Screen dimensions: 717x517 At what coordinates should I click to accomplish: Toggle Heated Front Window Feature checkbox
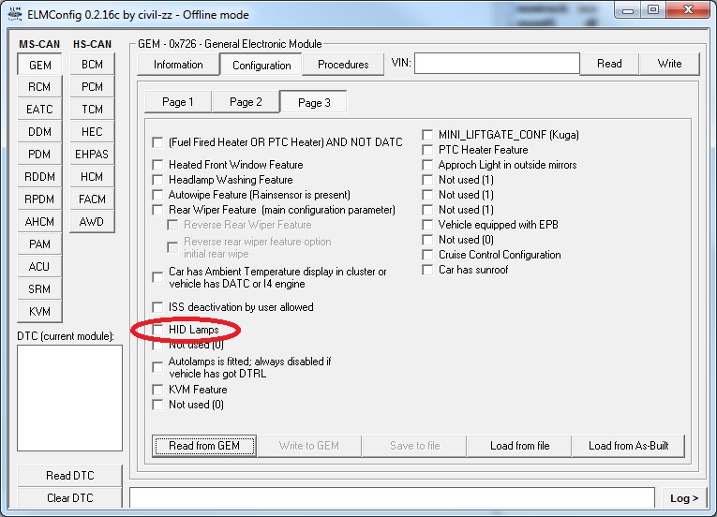pos(157,165)
